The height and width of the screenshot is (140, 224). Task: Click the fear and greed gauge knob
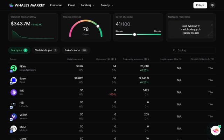(x=98, y=26)
